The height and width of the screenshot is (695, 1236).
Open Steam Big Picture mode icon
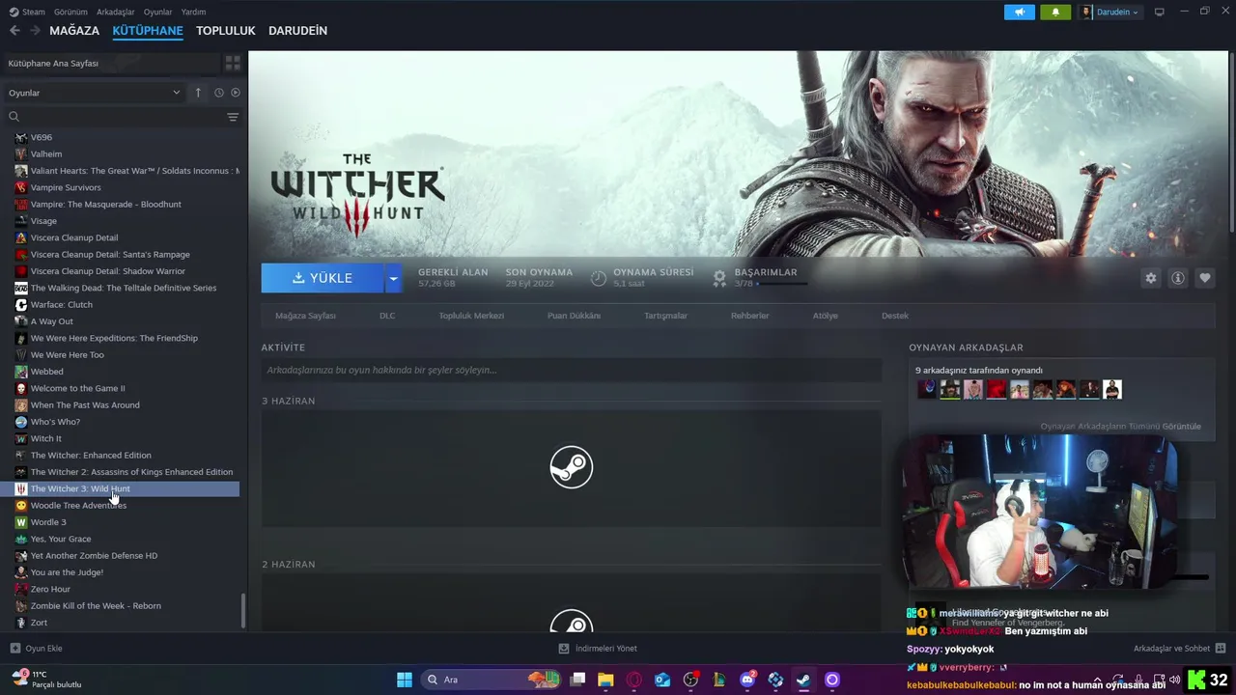(x=1159, y=12)
